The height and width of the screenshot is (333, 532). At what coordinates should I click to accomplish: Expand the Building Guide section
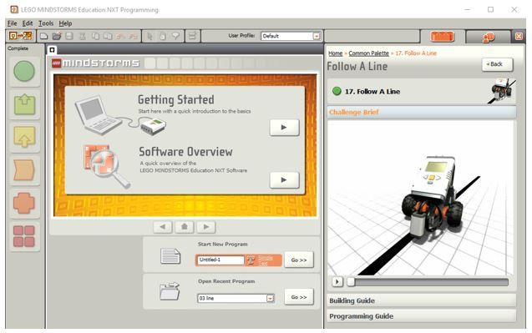click(422, 300)
